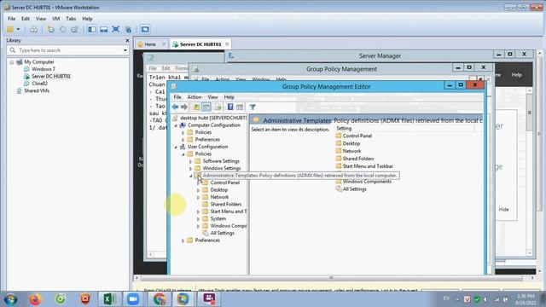Select Start Menu and Taskbar in Setting list
The width and height of the screenshot is (546, 307).
coord(368,166)
